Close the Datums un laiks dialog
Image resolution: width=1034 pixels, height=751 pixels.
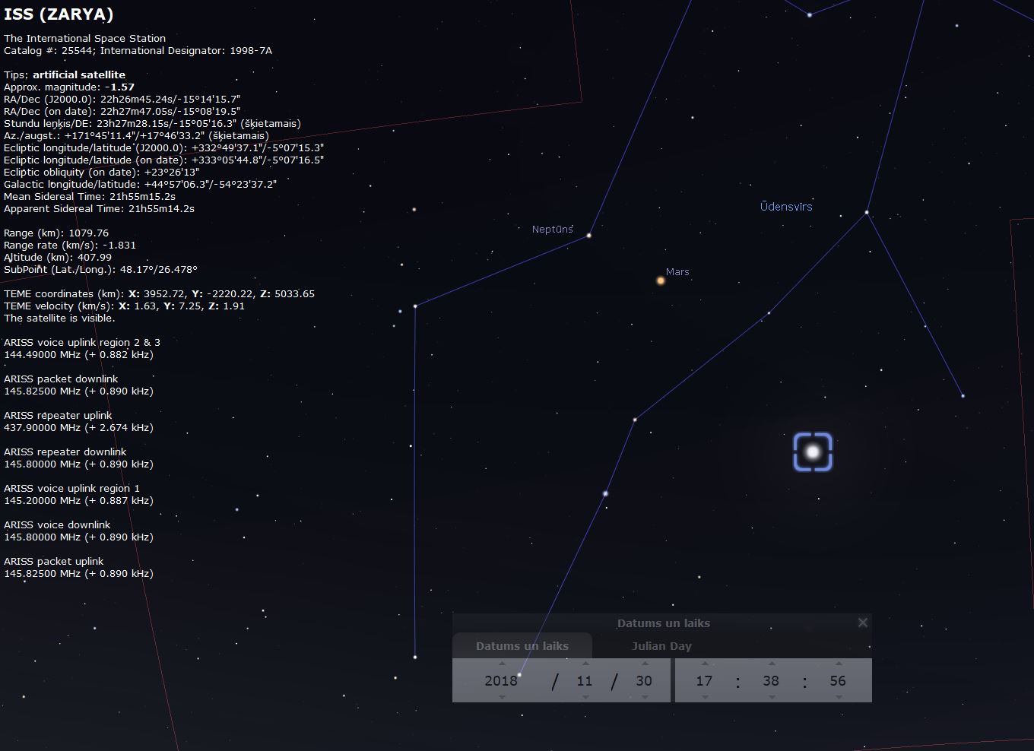point(862,623)
